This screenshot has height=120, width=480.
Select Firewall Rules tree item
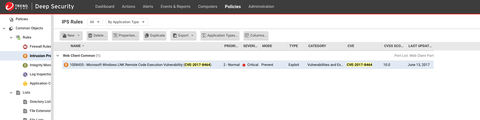click(x=40, y=47)
